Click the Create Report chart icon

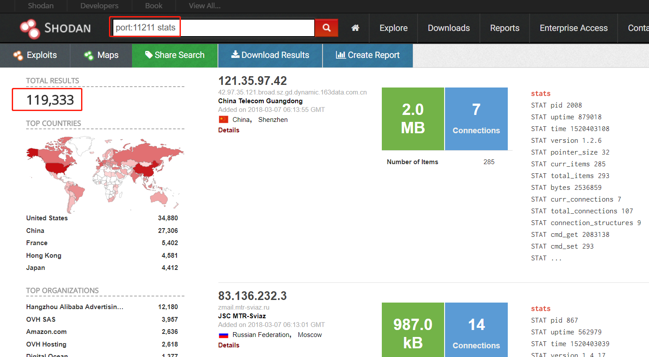pos(340,55)
